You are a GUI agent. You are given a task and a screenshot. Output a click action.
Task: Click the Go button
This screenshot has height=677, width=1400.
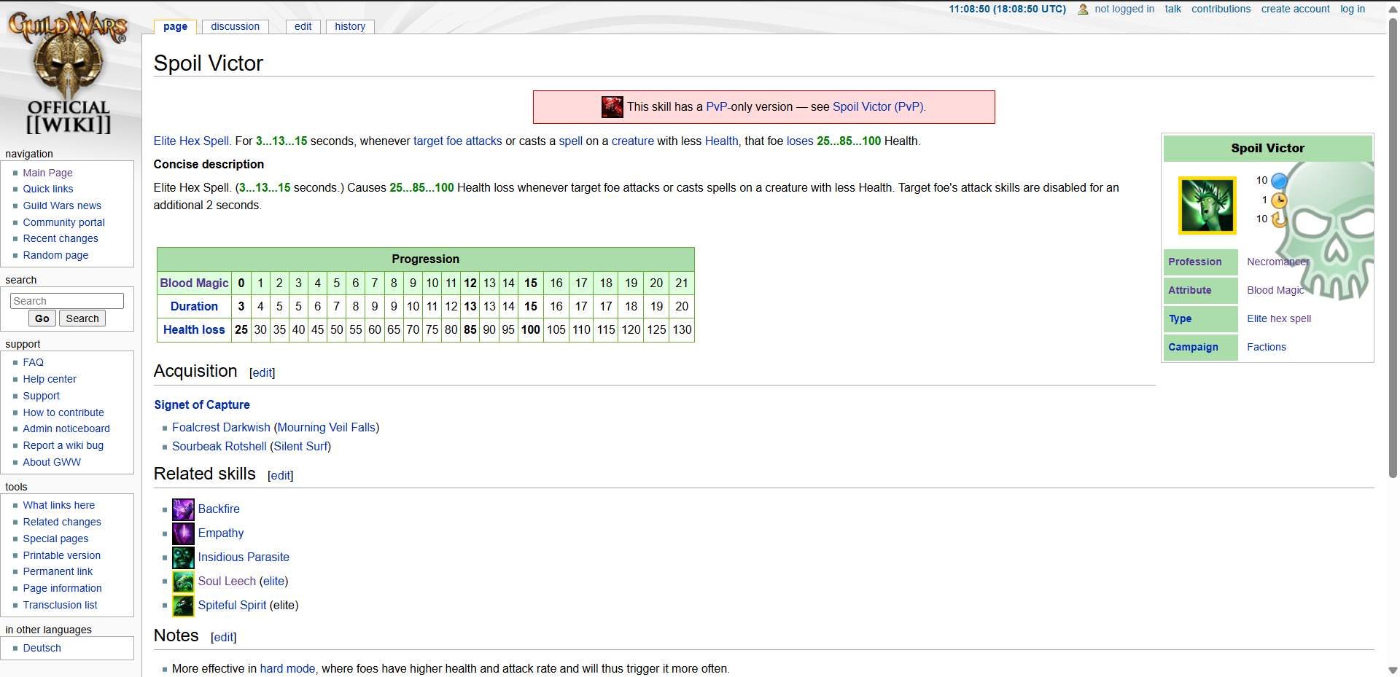coord(42,318)
